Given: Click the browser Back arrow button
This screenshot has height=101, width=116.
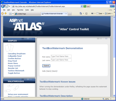Looking at the screenshot, I should coord(3,6).
